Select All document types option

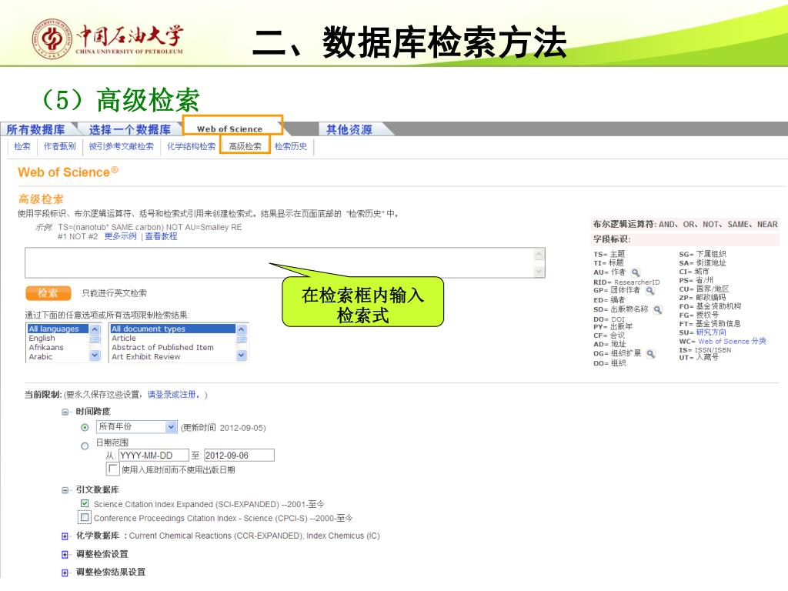click(173, 329)
